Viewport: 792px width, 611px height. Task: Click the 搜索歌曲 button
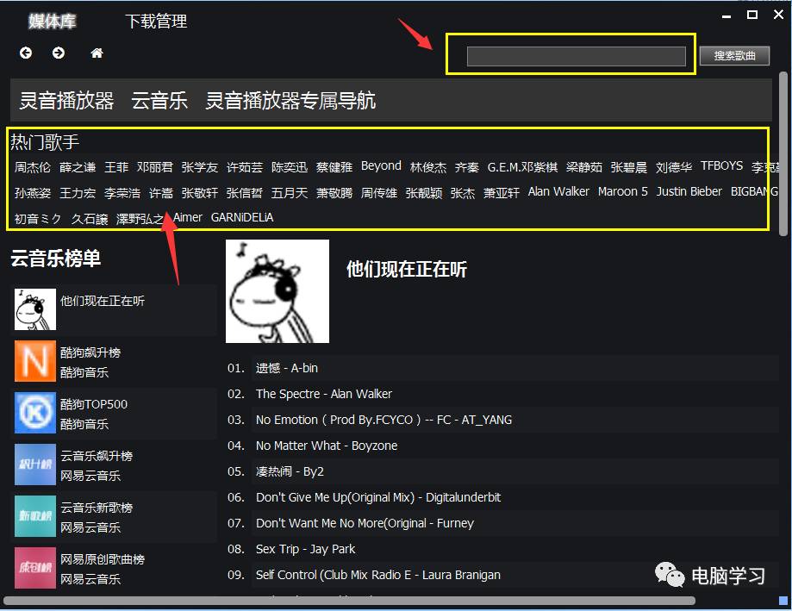pos(734,55)
